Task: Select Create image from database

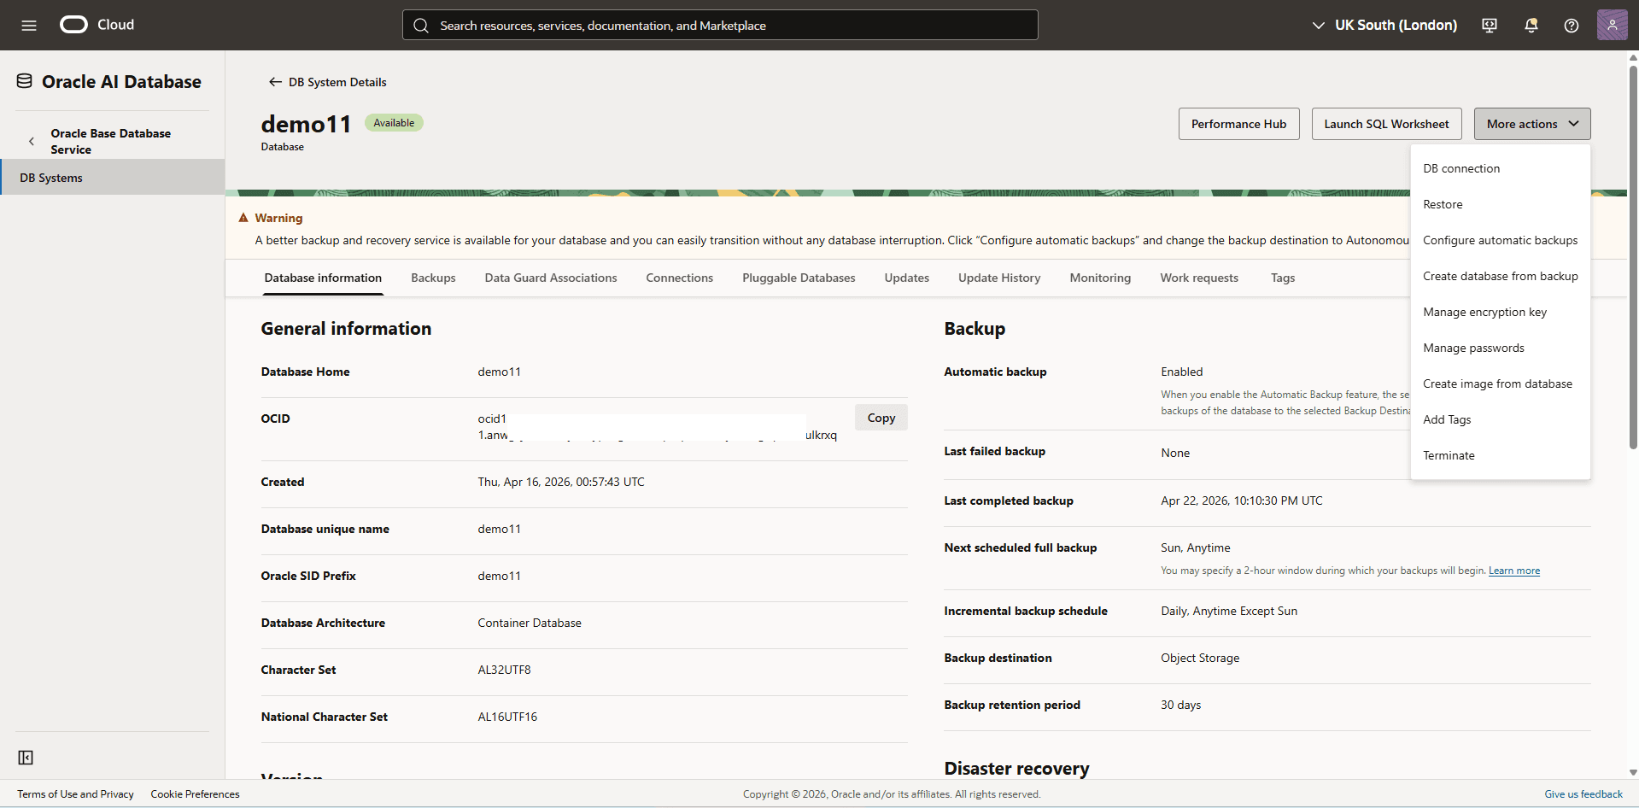Action: click(1500, 384)
